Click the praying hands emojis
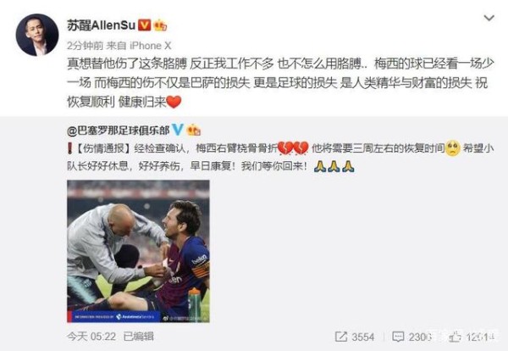 pyautogui.click(x=334, y=166)
